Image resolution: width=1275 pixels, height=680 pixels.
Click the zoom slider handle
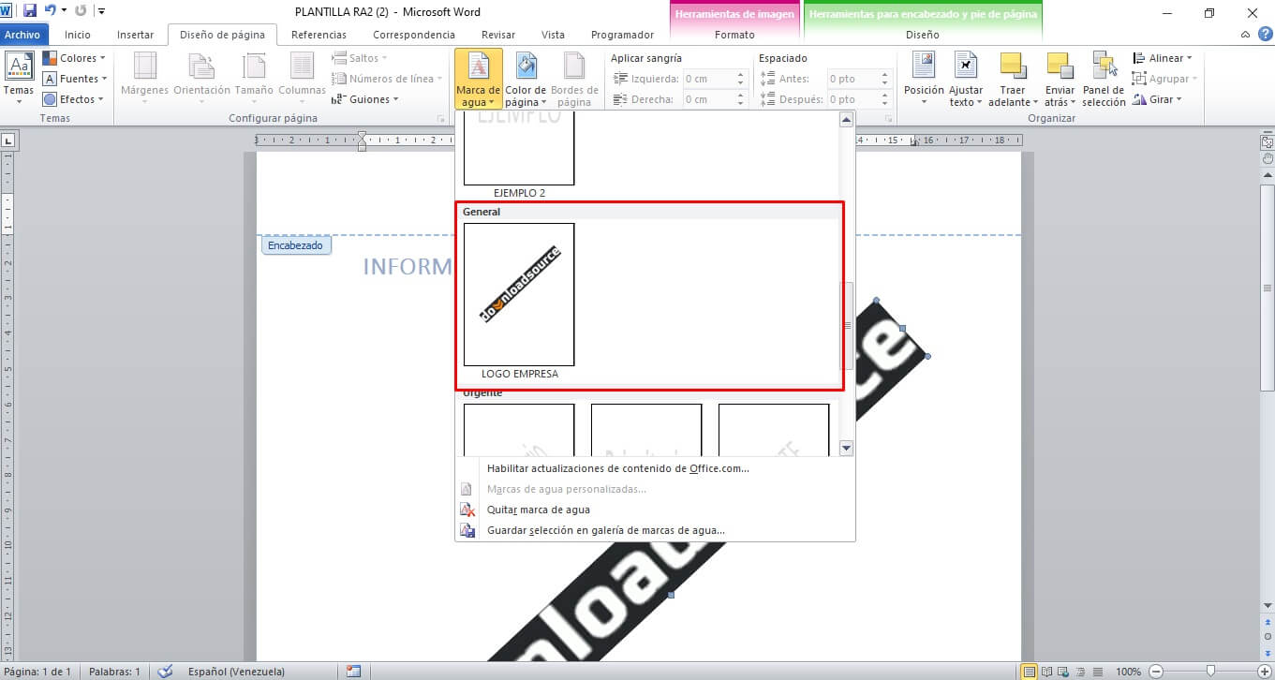(1210, 671)
